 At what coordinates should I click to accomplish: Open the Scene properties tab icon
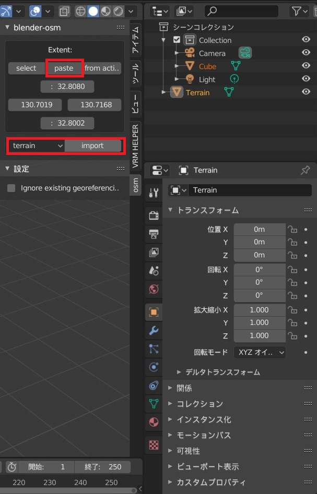154,271
